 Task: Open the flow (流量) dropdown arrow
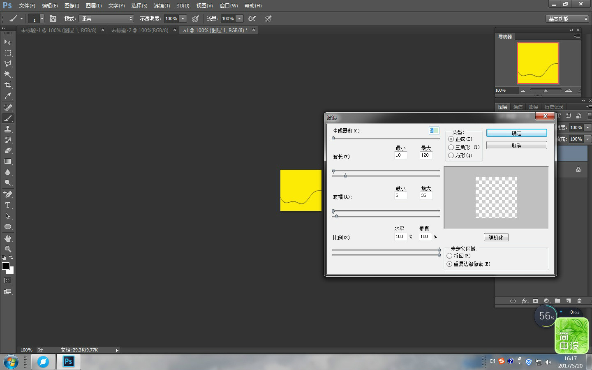tap(239, 18)
